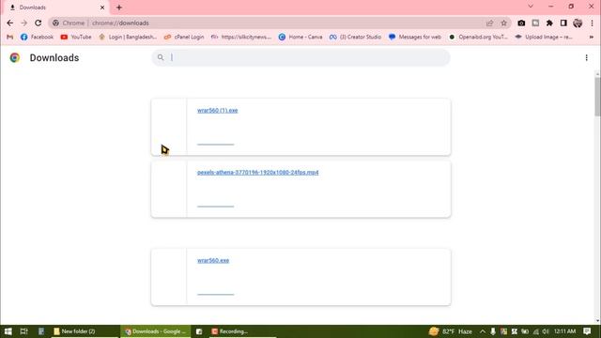Open the silkcitynews bookmark
This screenshot has height=338, width=601.
click(x=241, y=37)
